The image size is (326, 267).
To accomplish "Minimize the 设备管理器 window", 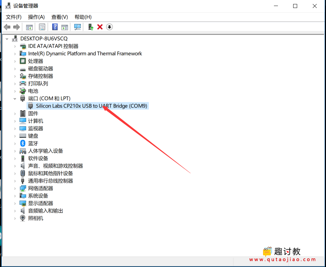I will point(276,6).
